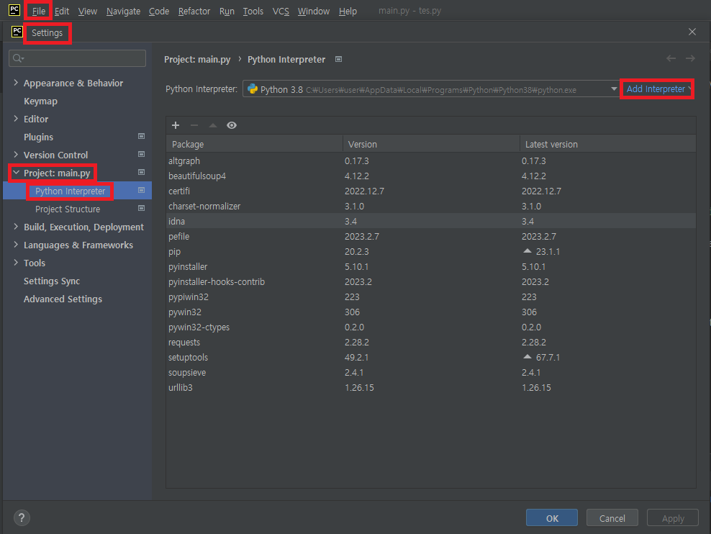711x534 pixels.
Task: Click project-level icon next to Version Control
Action: [142, 155]
